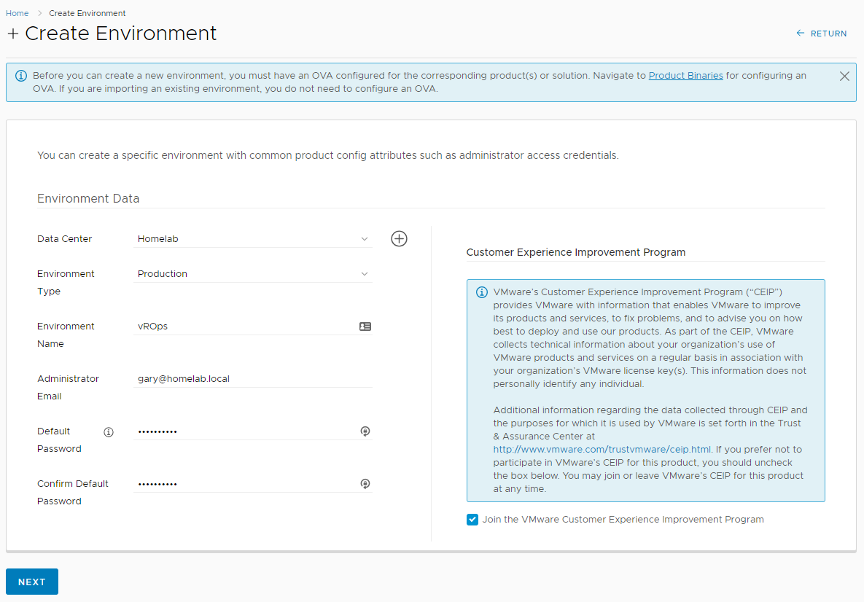Image resolution: width=864 pixels, height=602 pixels.
Task: Uncheck Join the VMware Customer Experience Improvement Program
Action: point(472,520)
